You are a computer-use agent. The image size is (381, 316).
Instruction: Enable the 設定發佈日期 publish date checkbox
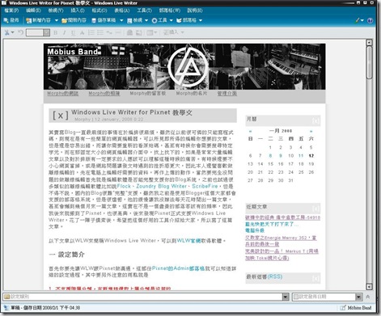296,297
